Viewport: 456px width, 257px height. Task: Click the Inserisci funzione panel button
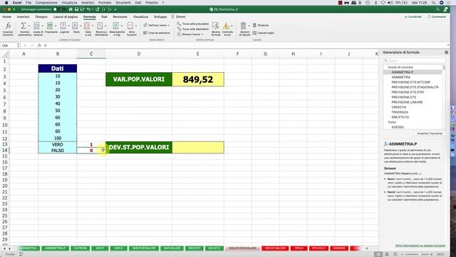coord(430,133)
